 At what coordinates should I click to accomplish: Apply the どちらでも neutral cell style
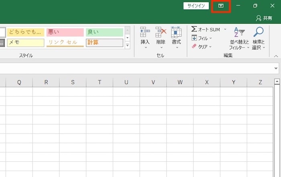coord(26,32)
